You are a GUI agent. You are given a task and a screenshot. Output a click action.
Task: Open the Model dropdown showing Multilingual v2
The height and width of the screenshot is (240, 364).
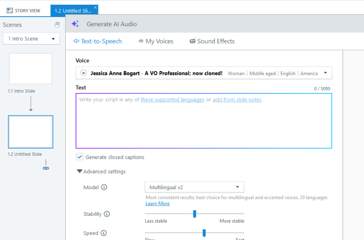[237, 187]
